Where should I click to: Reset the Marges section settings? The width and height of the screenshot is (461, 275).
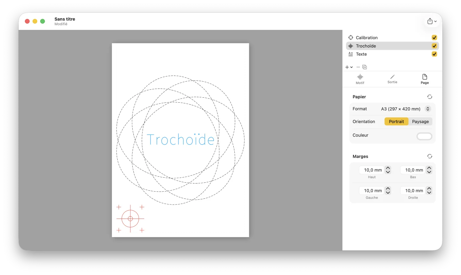(429, 156)
